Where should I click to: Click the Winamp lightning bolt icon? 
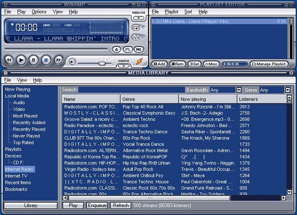(139, 62)
